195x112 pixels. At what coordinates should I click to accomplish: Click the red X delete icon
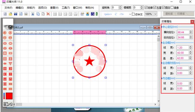click(x=48, y=14)
